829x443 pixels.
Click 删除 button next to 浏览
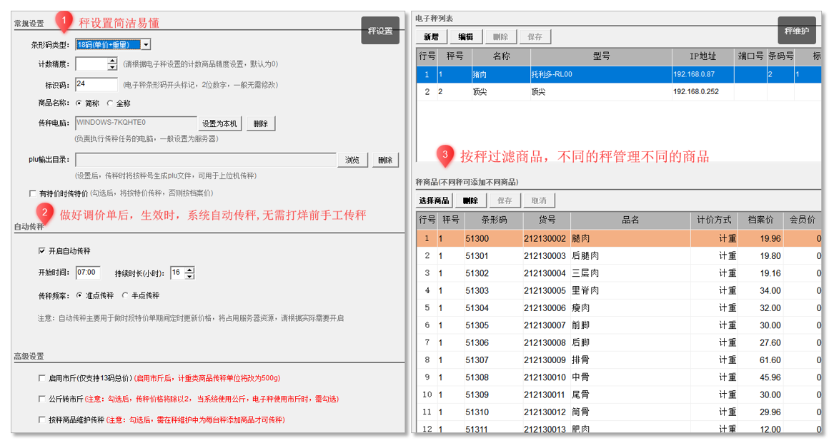point(385,160)
